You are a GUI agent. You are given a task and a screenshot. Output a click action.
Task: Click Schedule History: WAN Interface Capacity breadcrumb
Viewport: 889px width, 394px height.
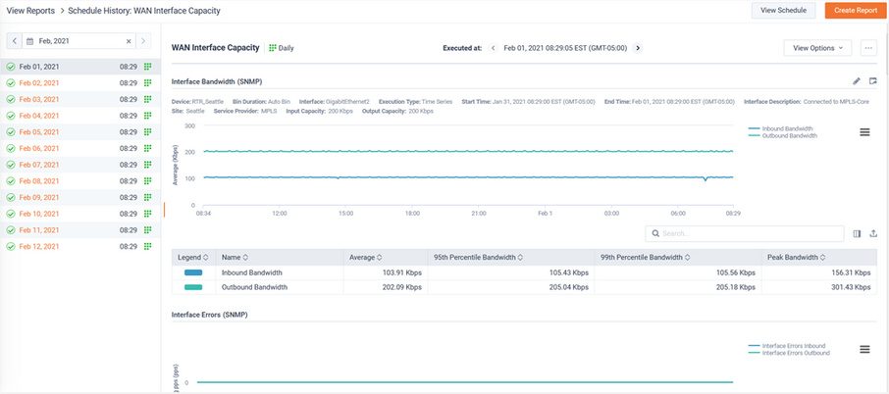pos(144,11)
